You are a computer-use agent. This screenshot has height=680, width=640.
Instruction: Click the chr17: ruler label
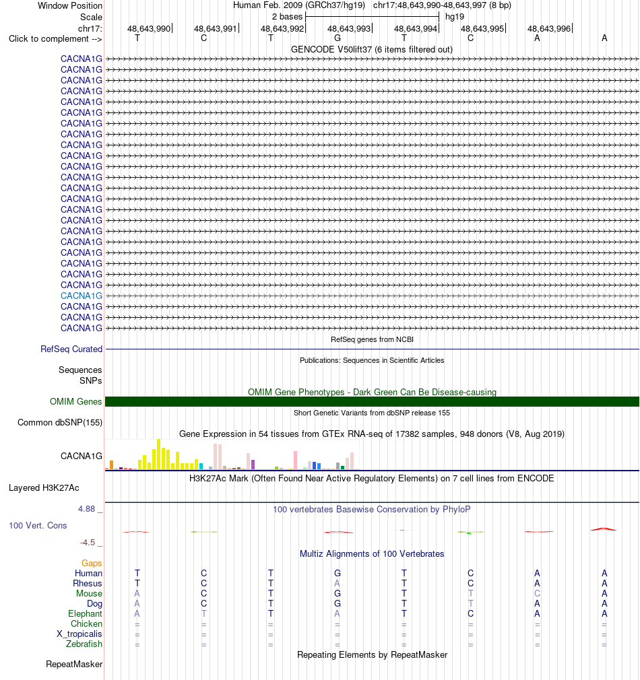pyautogui.click(x=90, y=29)
